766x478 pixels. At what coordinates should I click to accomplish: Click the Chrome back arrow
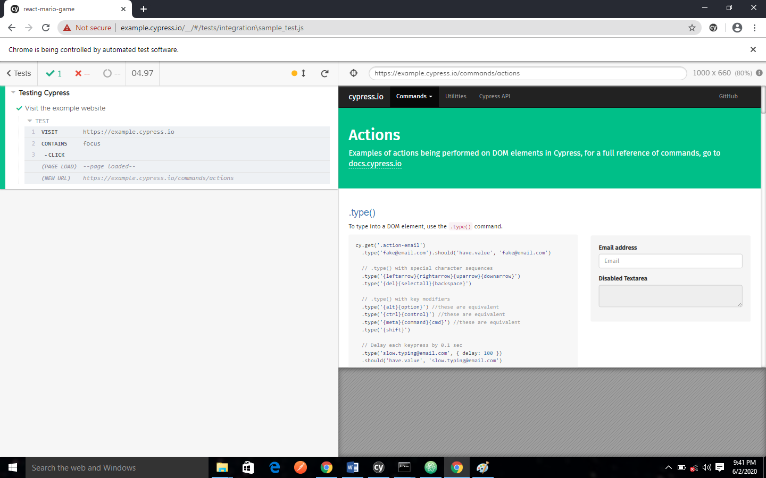click(12, 28)
